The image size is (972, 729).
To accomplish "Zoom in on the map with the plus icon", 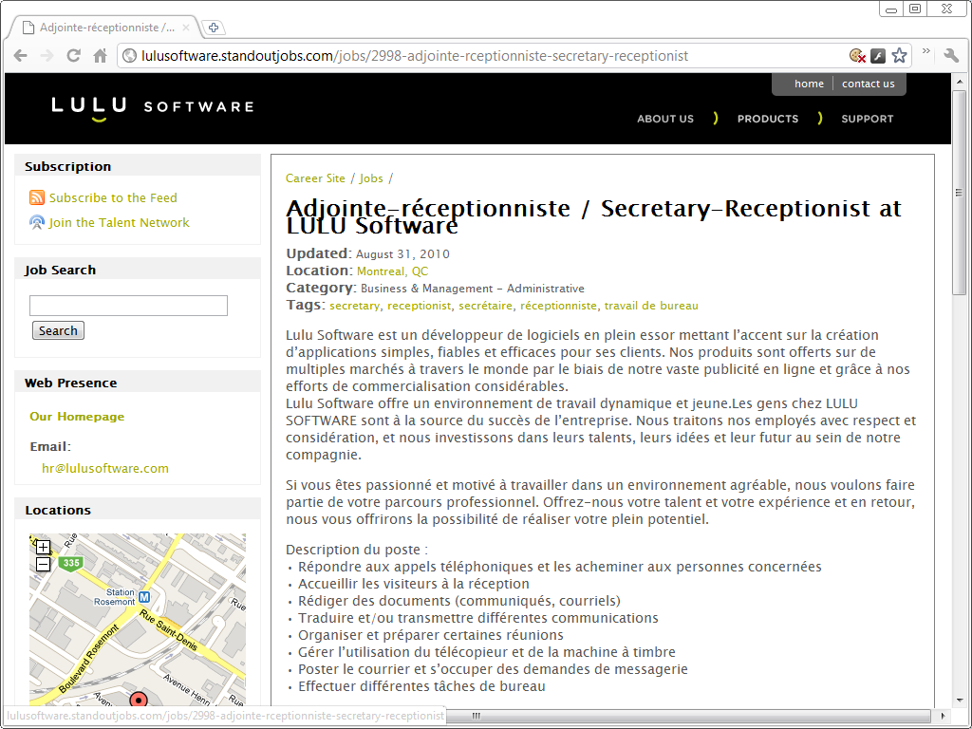I will tap(42, 548).
